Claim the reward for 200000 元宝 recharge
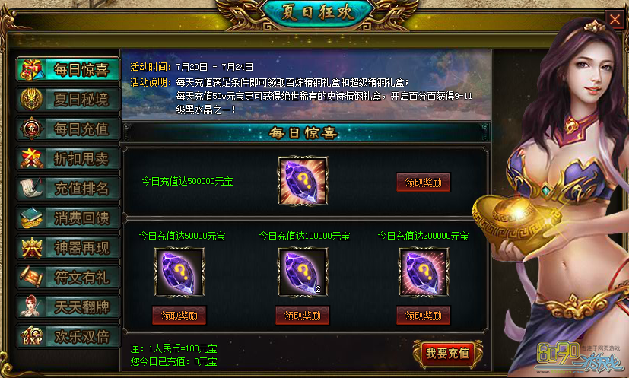Viewport: 629px width, 378px height. click(423, 316)
